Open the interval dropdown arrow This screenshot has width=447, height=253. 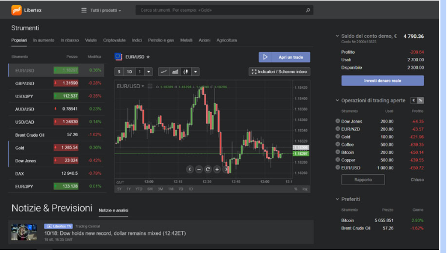pos(148,72)
